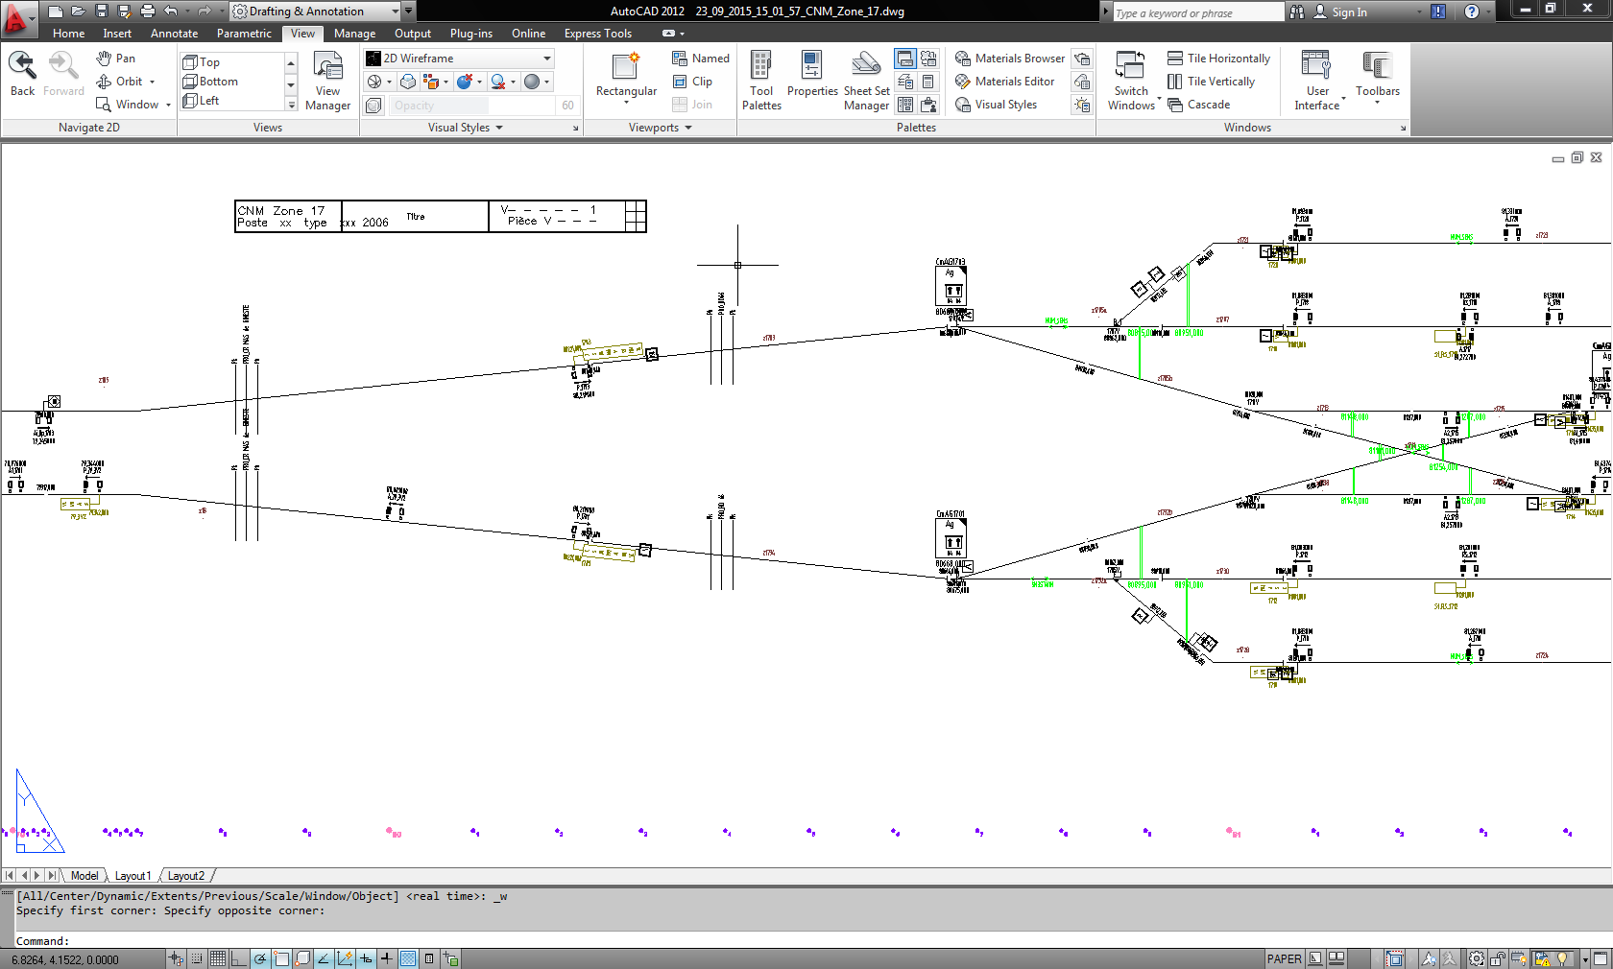Open the Materials Browser
This screenshot has width=1613, height=969.
(x=1010, y=59)
